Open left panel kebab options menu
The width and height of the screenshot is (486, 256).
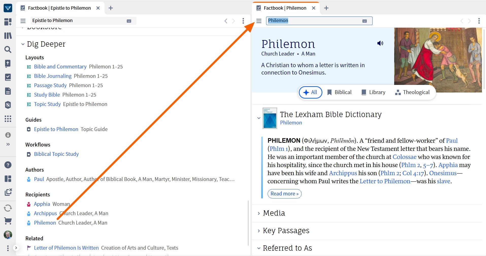pos(243,21)
